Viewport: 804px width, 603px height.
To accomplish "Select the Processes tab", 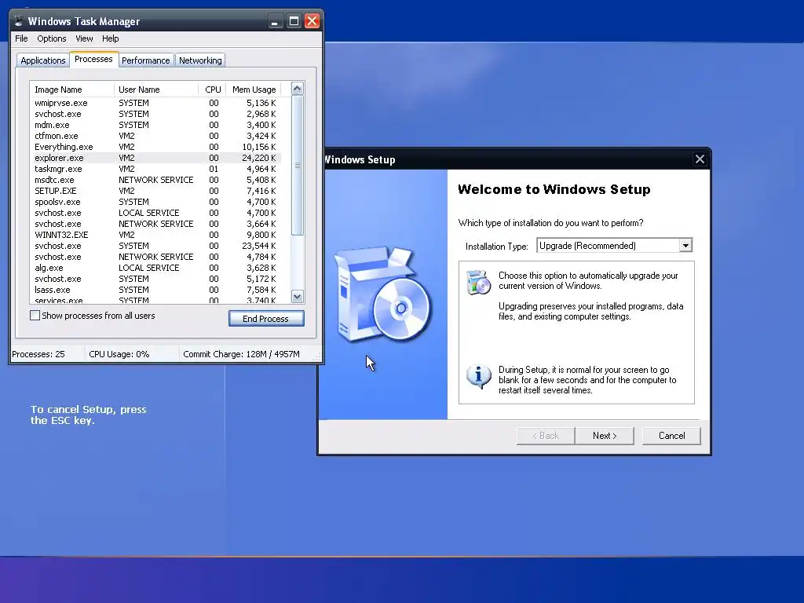I will 93,59.
